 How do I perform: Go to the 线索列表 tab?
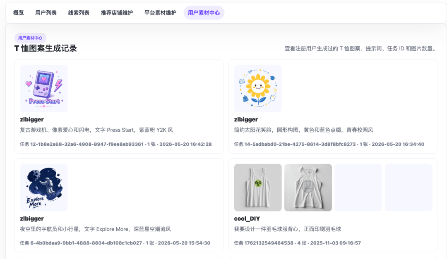[79, 13]
